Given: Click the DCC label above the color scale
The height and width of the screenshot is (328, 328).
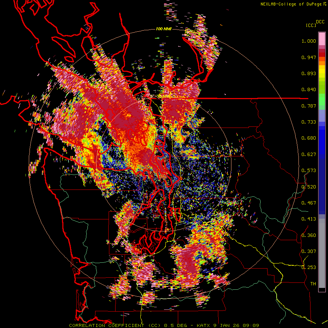Looking at the screenshot, I should [x=320, y=22].
